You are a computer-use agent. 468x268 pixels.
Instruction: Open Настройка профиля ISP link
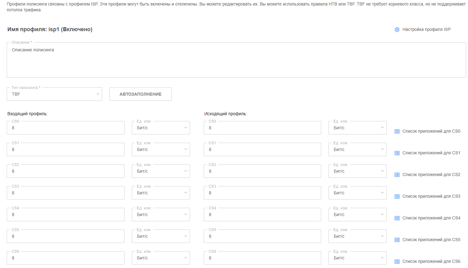point(426,30)
